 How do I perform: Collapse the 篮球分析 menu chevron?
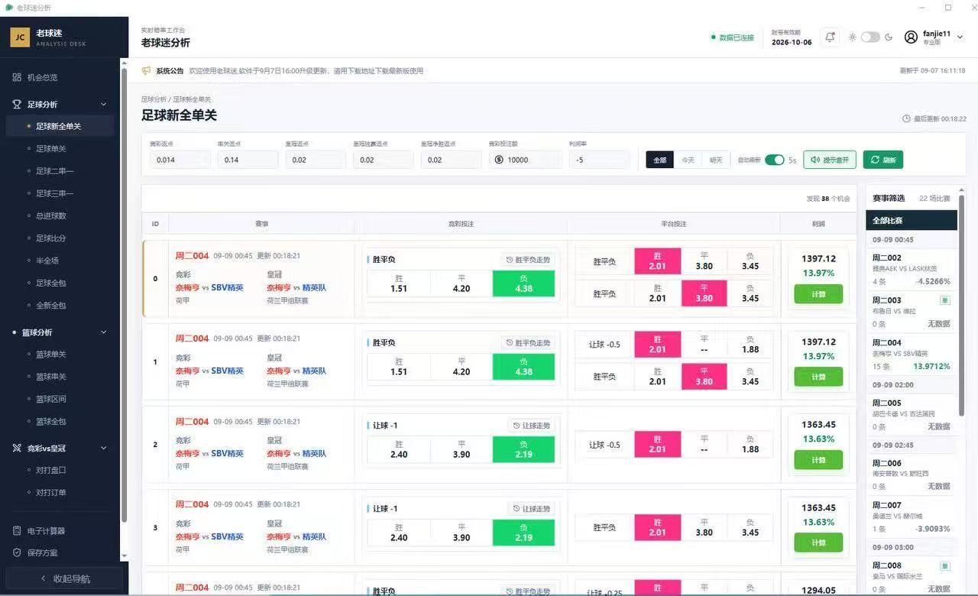pos(104,332)
